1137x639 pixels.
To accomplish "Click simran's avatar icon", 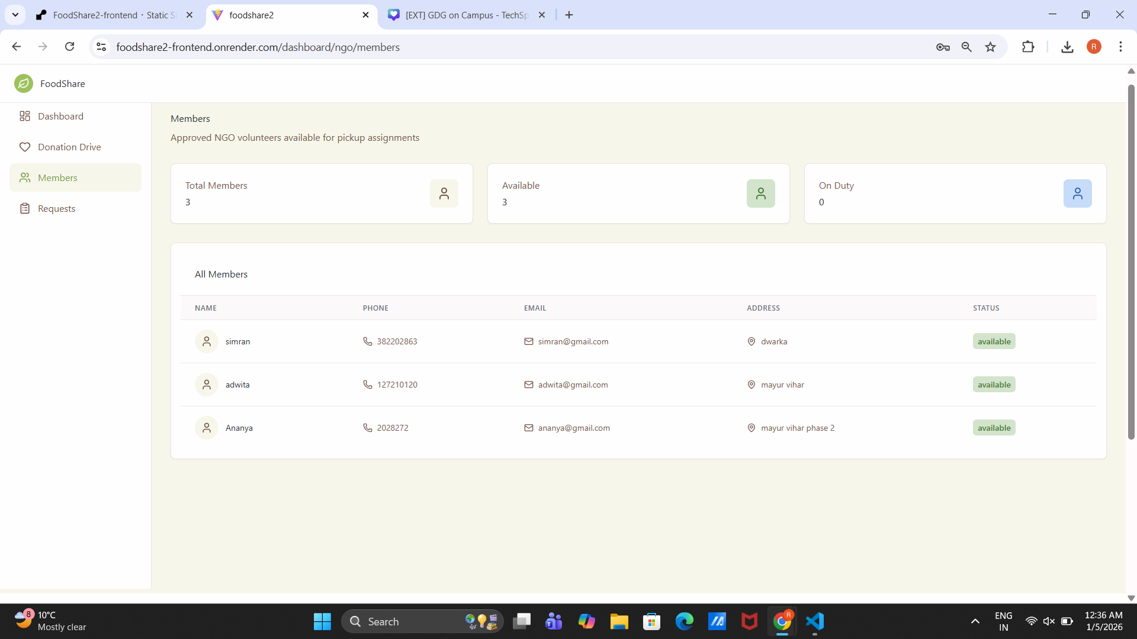I will [207, 341].
